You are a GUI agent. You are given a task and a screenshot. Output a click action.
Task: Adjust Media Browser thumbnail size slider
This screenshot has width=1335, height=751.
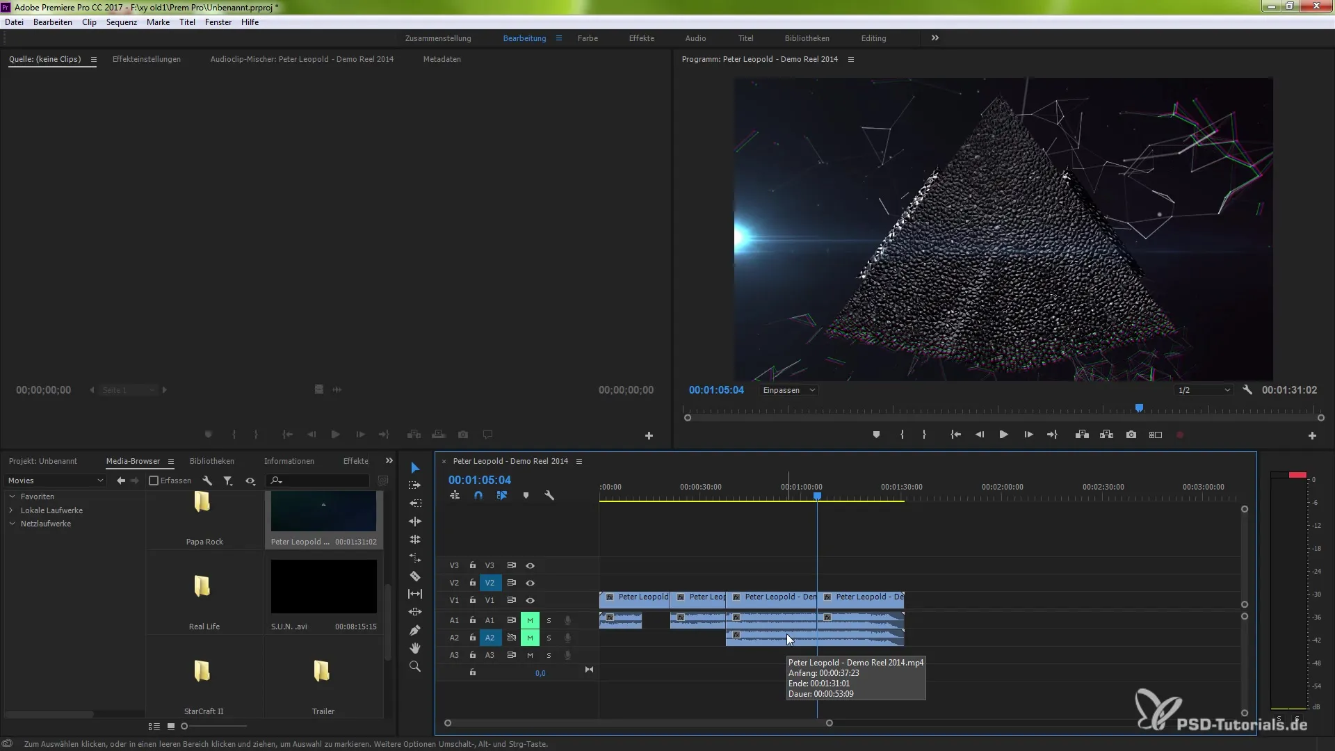184,726
